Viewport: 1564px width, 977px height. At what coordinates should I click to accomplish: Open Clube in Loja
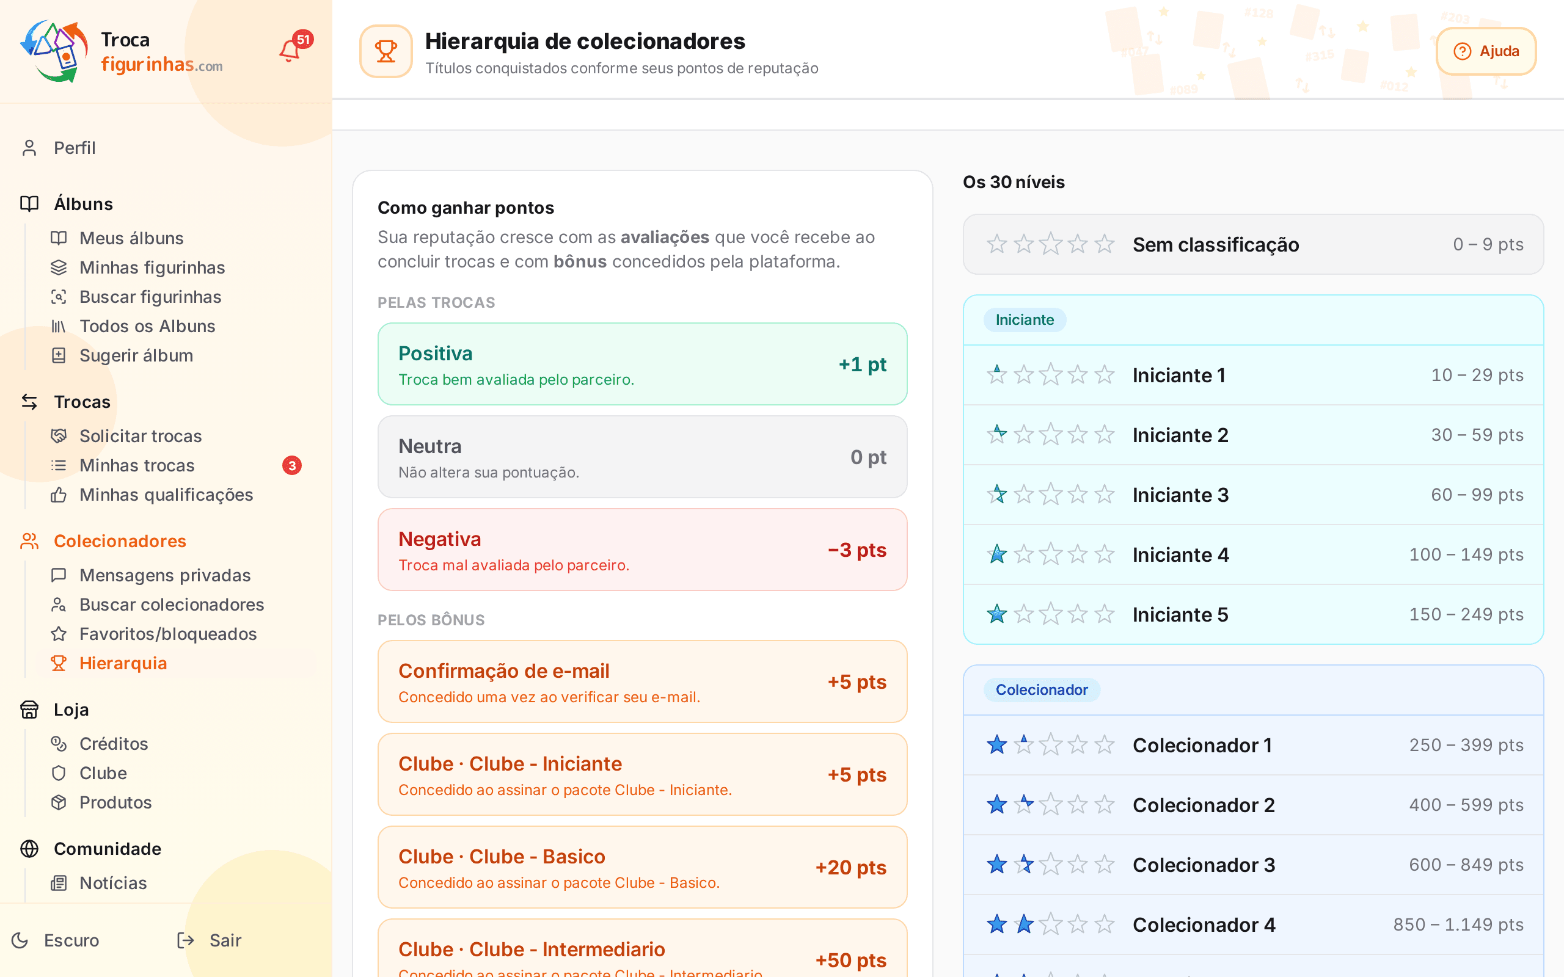(103, 773)
